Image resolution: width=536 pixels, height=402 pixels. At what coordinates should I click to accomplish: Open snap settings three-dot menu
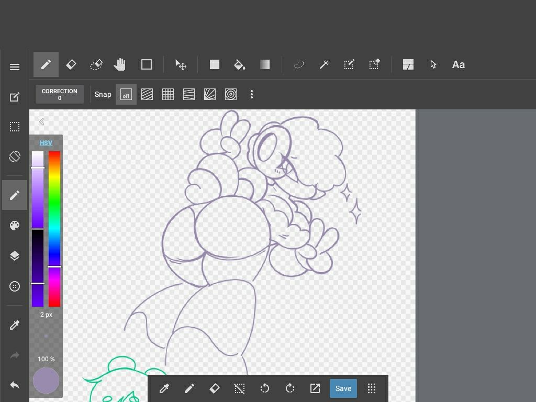click(x=252, y=94)
